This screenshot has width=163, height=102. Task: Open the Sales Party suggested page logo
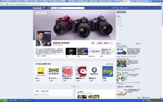click(107, 71)
